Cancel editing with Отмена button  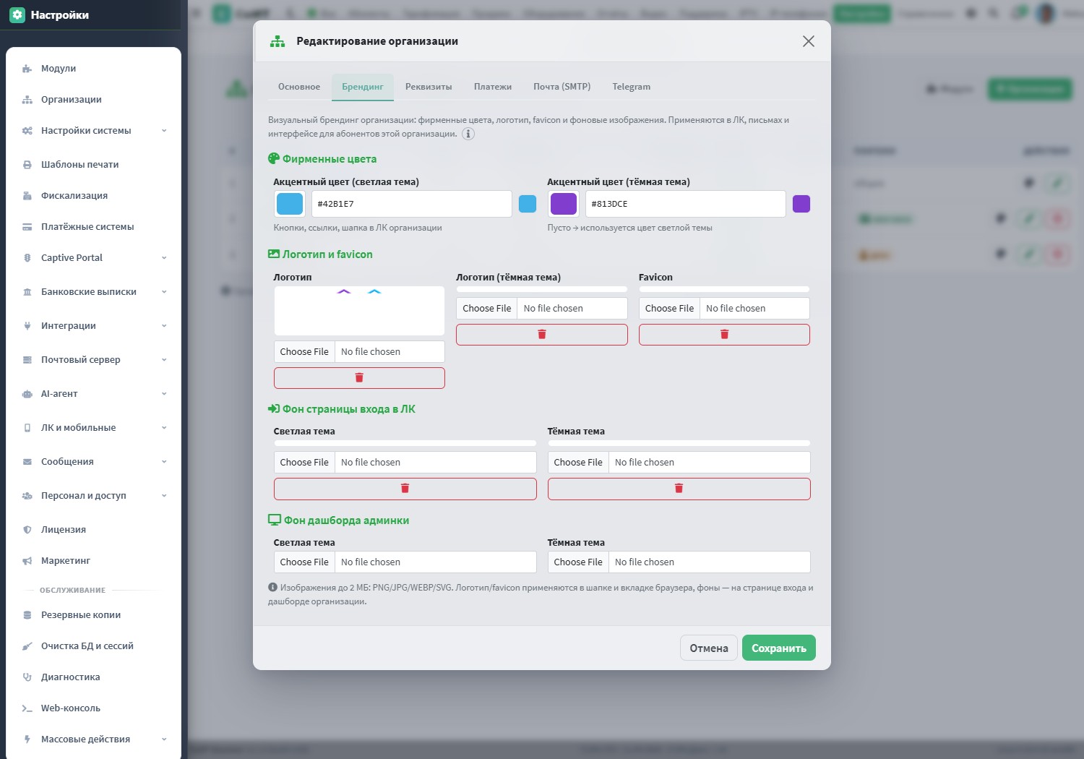click(709, 648)
